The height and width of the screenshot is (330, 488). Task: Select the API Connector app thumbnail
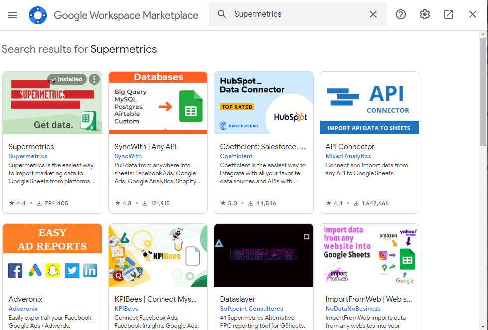point(369,103)
